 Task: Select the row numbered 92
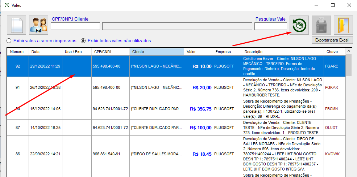[176, 66]
